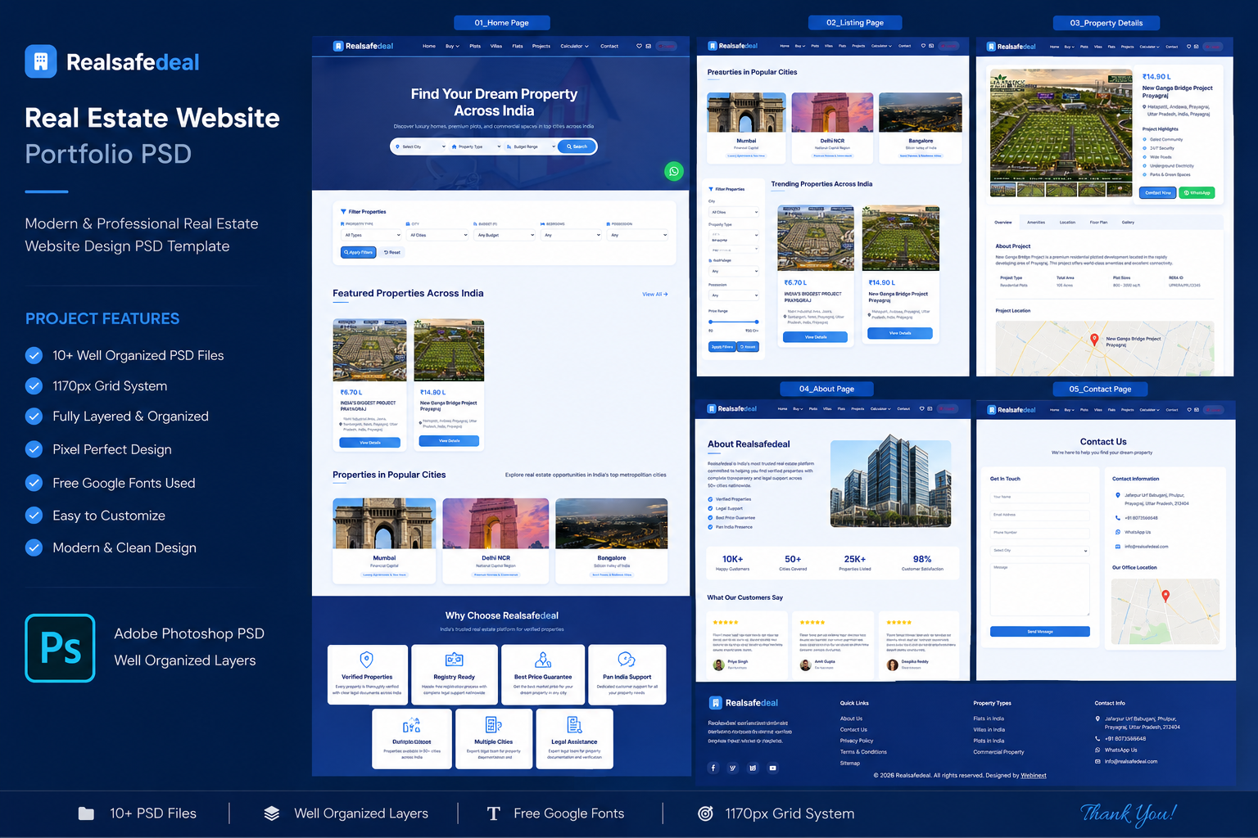Viewport: 1258px width, 838px height.
Task: Click Pan India Support icon
Action: tap(627, 660)
